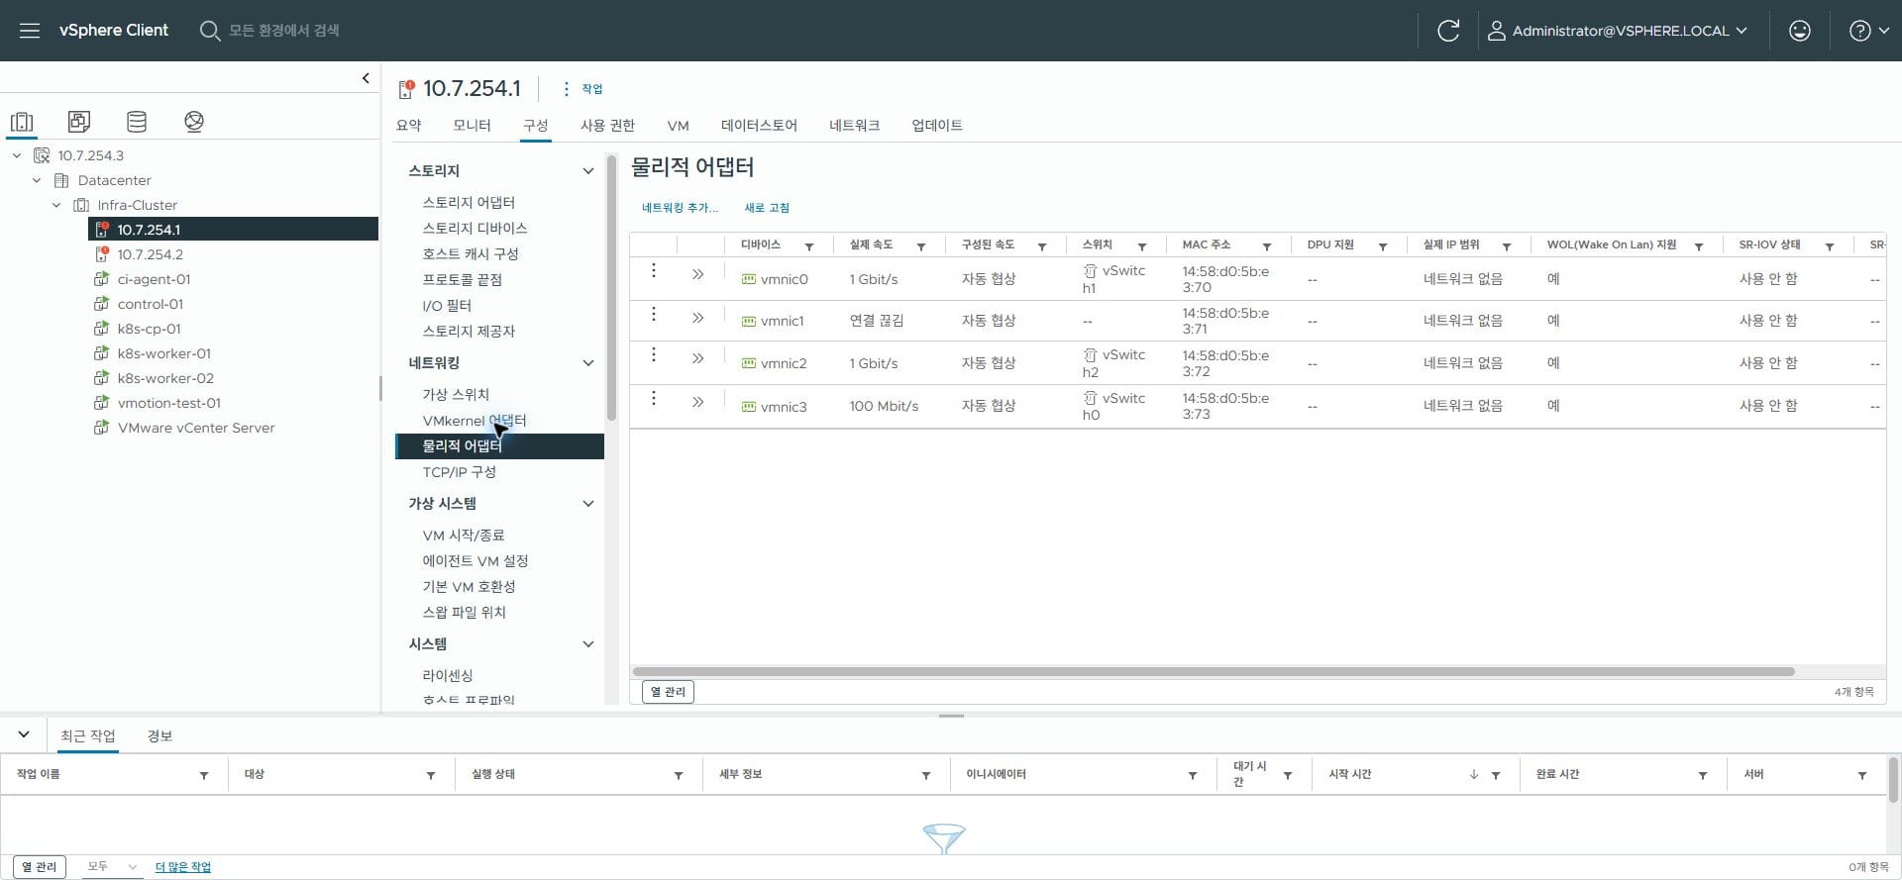Open Administrator@VSPHERE.LOCAL user menu
Image resolution: width=1902 pixels, height=880 pixels.
[x=1618, y=31]
